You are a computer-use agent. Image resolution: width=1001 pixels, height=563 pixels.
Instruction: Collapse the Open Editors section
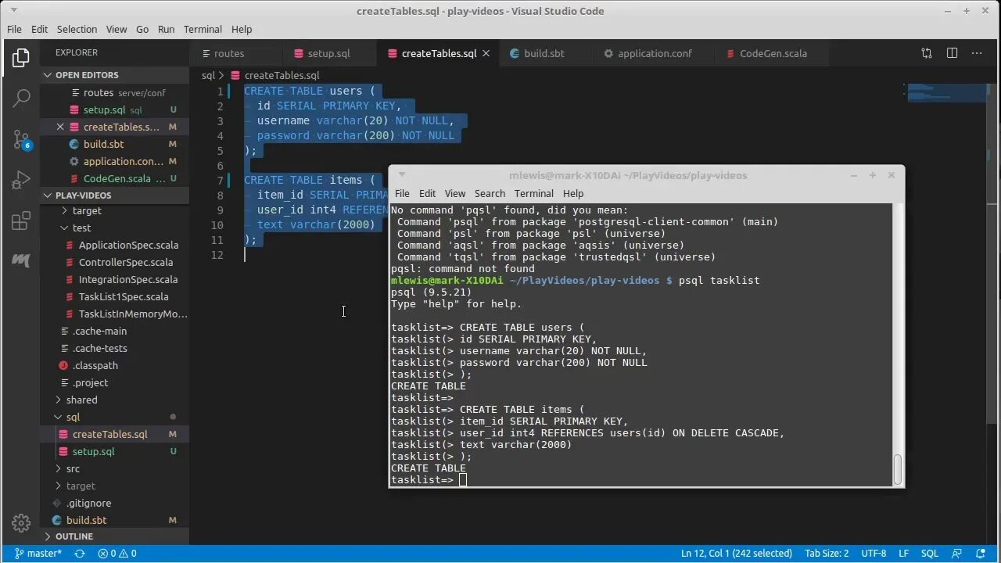[x=114, y=75]
